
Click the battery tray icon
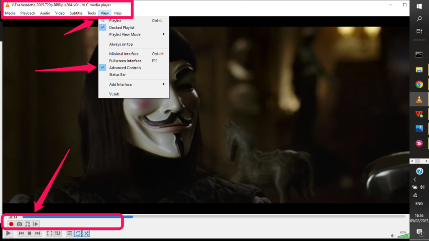click(415, 187)
